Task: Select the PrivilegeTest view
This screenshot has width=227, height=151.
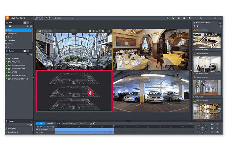Action: [13, 33]
